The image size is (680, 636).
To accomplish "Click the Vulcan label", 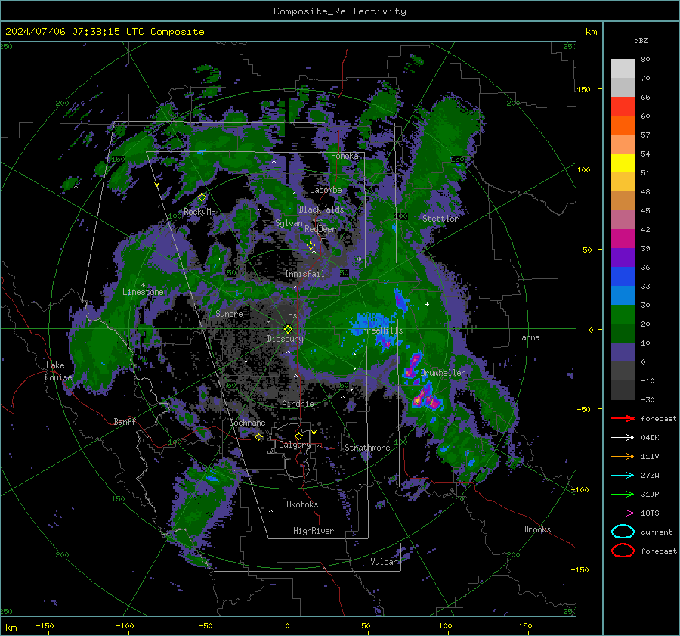I will pyautogui.click(x=385, y=562).
